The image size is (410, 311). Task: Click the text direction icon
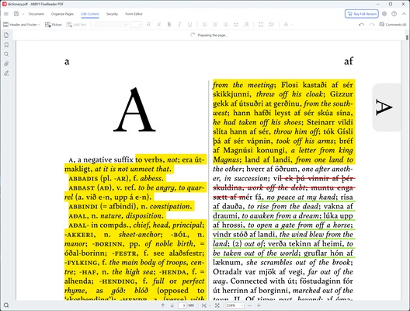pos(246,25)
